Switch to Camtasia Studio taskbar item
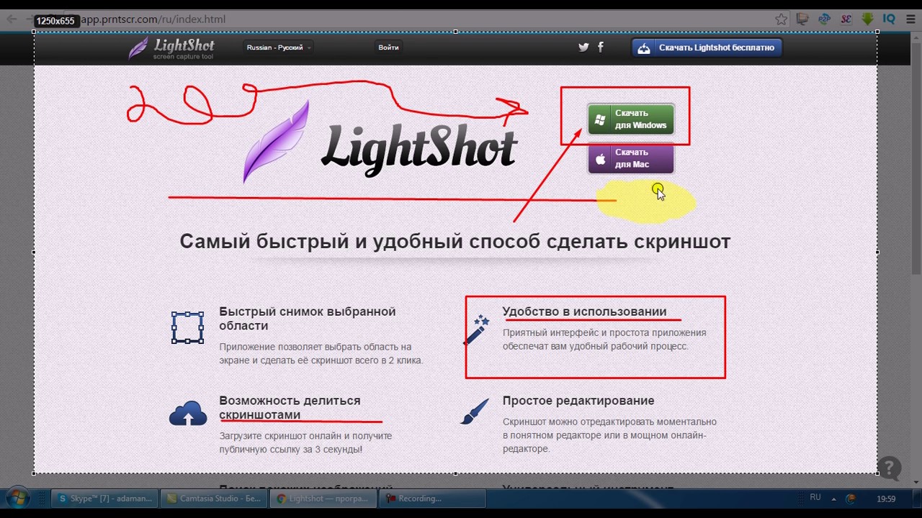Screen dimensions: 922x518 point(214,498)
